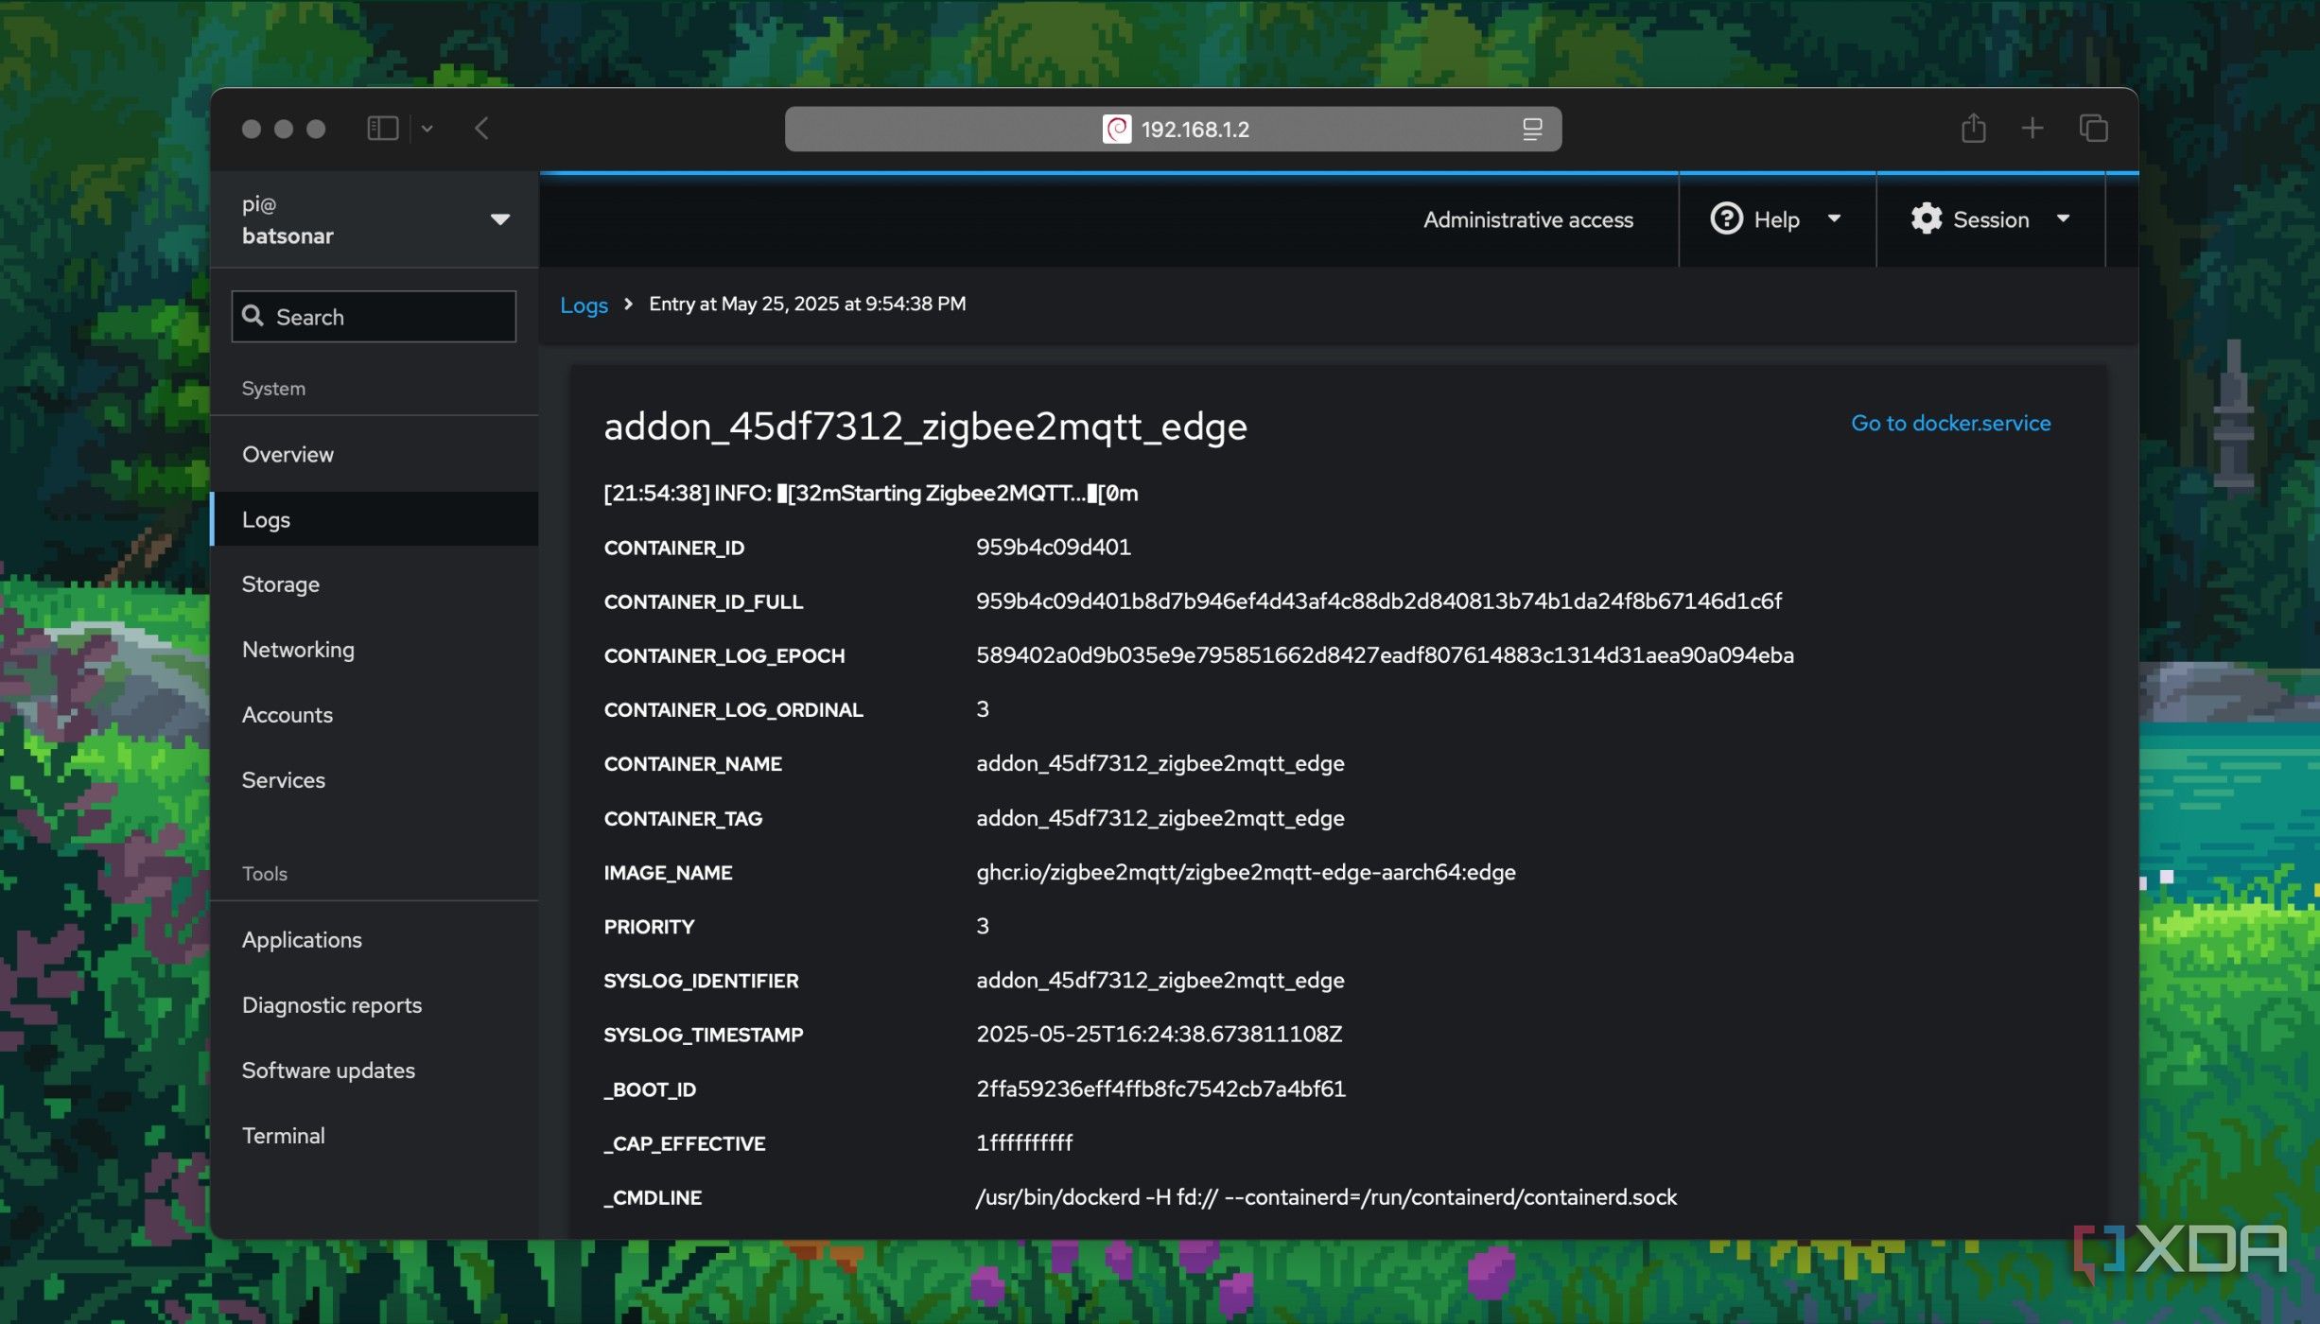2320x1324 pixels.
Task: Click the Debian site favicon in address bar
Action: tap(1117, 129)
